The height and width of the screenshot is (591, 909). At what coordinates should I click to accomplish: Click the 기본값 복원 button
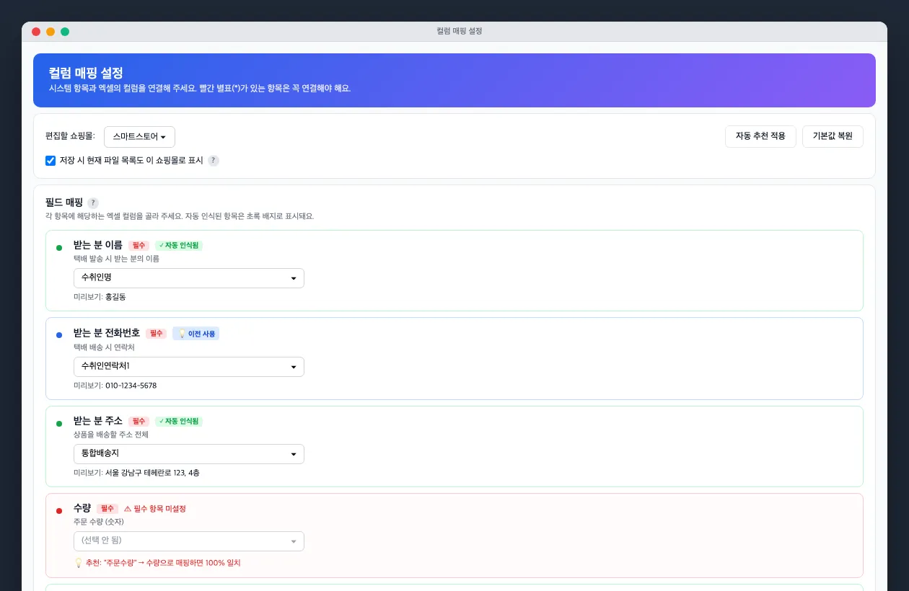coord(833,136)
